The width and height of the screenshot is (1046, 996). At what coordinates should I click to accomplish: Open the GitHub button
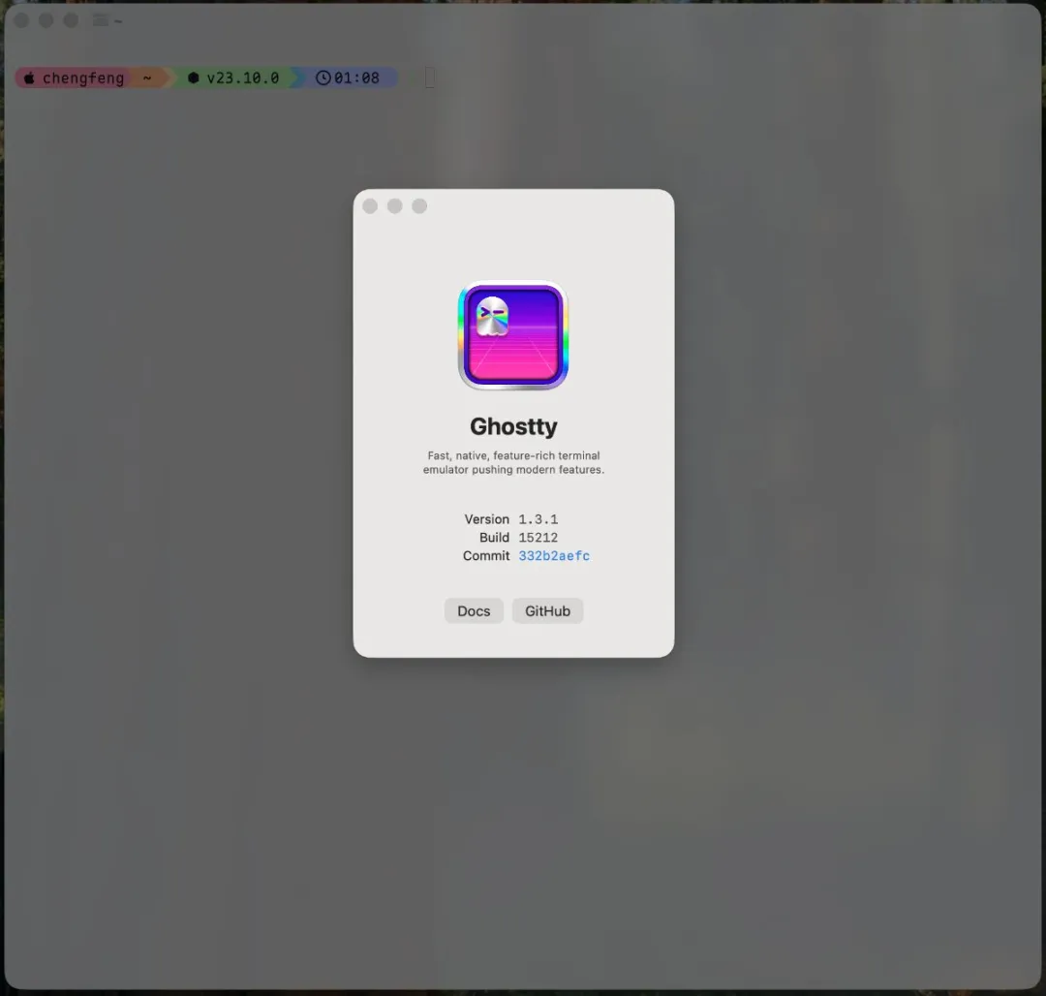(547, 611)
